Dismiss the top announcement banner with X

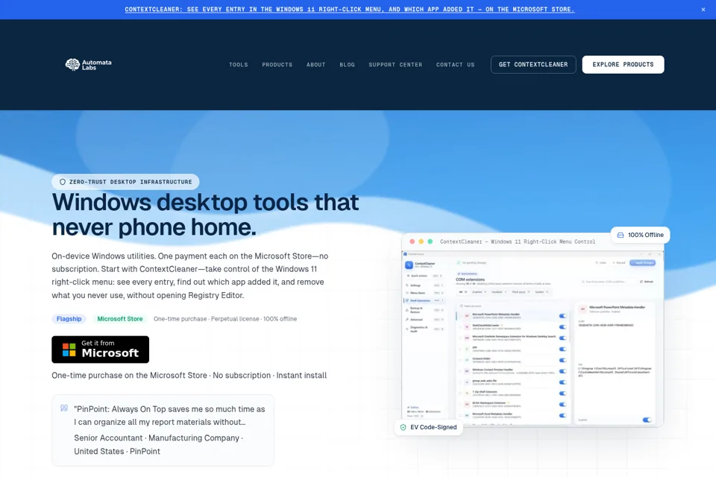tap(703, 10)
